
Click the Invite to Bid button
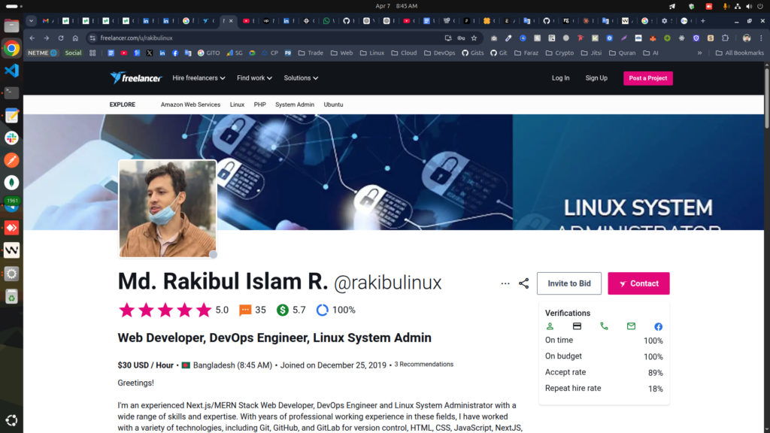click(568, 283)
